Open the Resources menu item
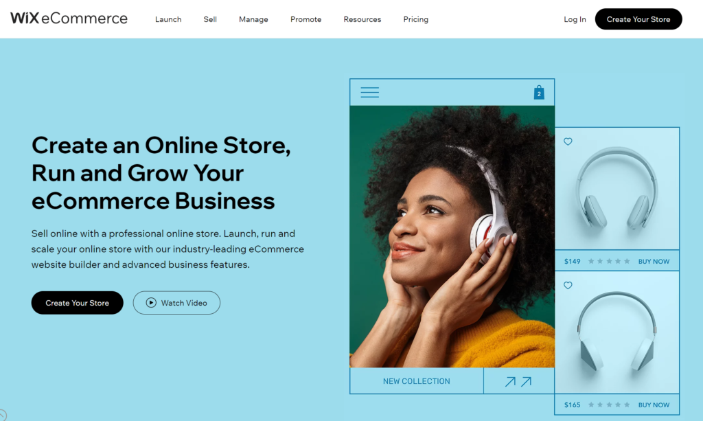The width and height of the screenshot is (703, 421). (x=362, y=19)
